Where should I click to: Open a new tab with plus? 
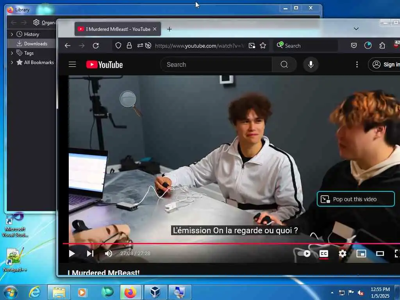pyautogui.click(x=169, y=29)
